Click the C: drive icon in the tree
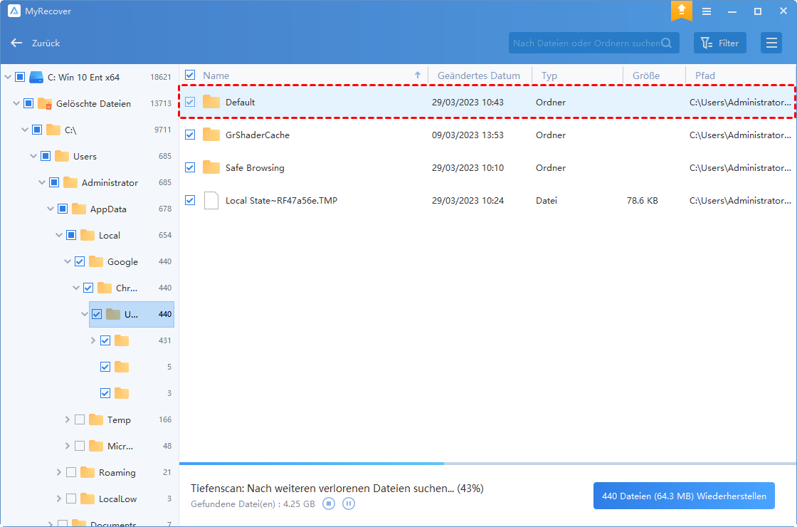The width and height of the screenshot is (797, 527). coord(36,78)
